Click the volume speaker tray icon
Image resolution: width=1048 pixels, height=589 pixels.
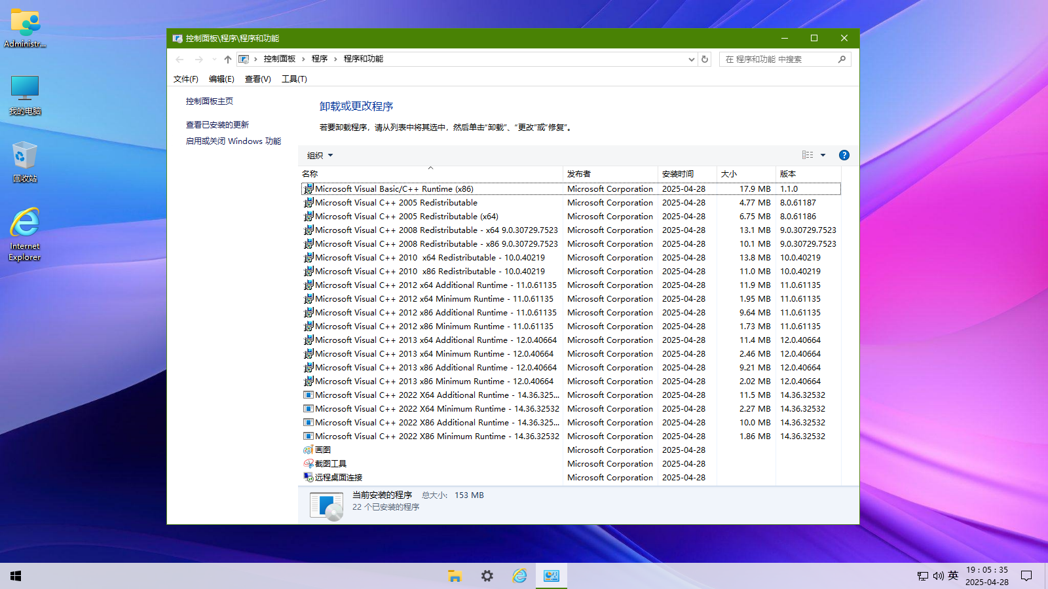939,576
